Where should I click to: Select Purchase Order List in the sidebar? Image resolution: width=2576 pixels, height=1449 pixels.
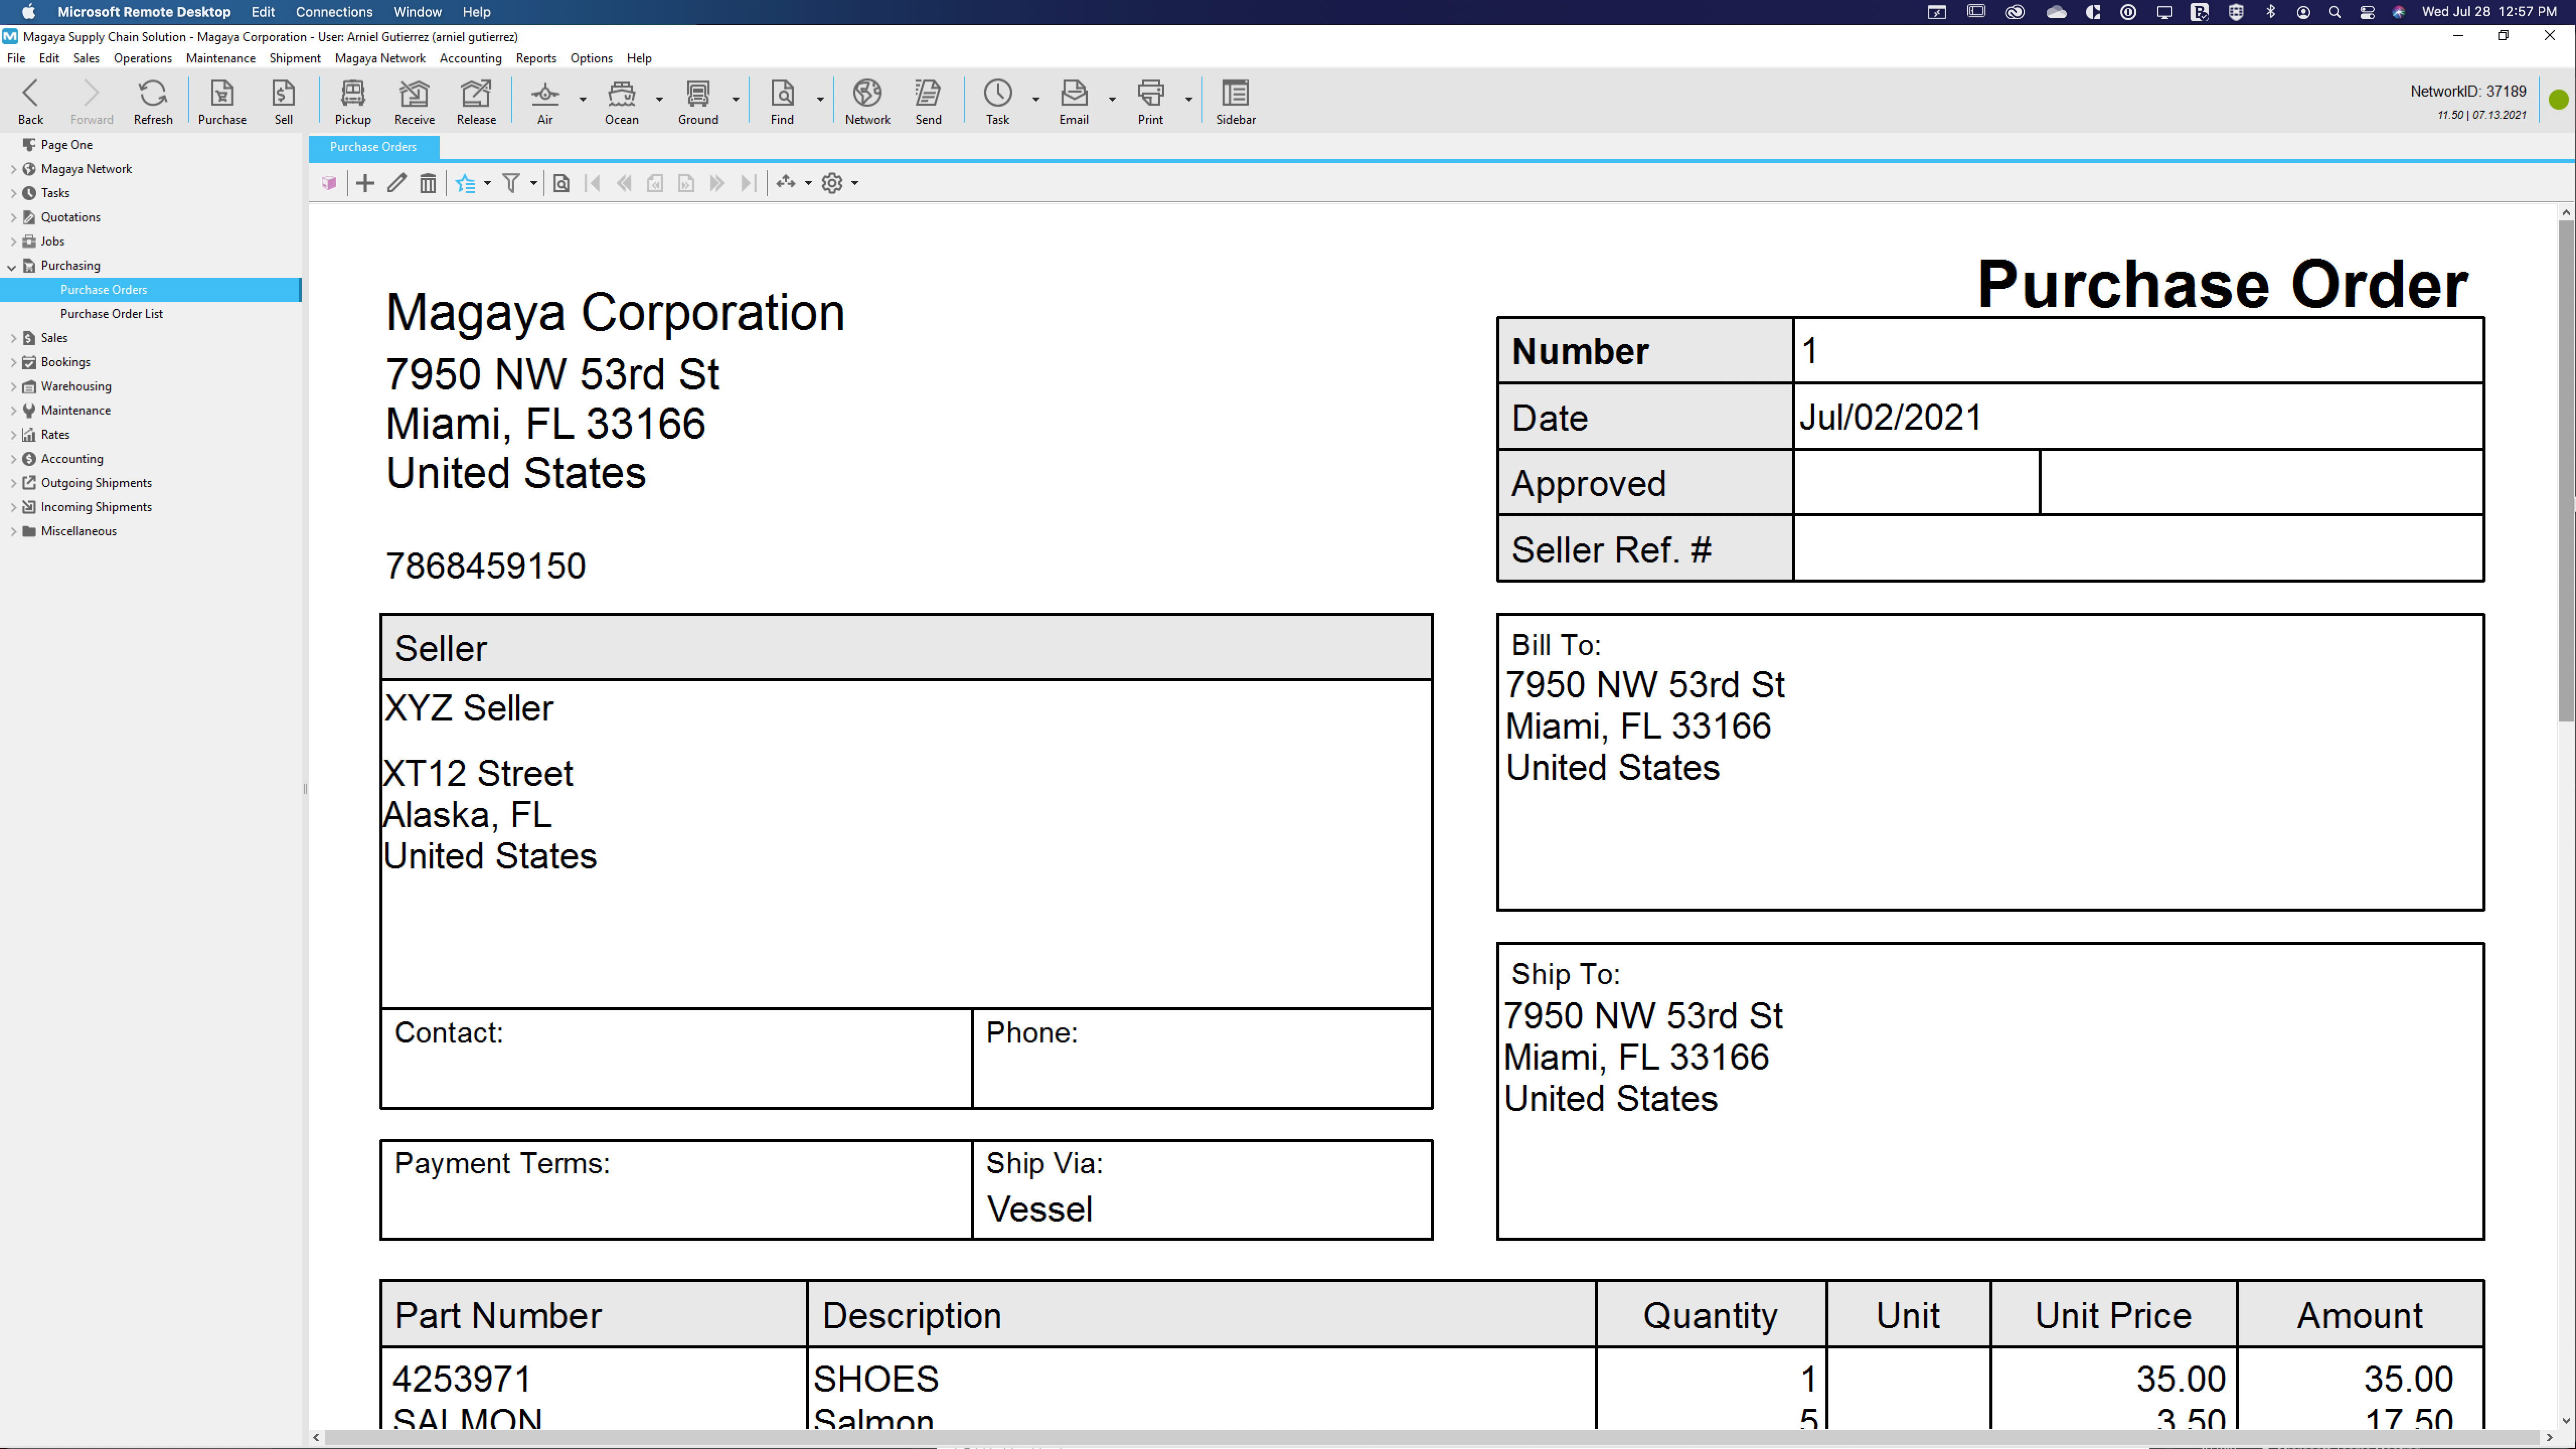[111, 313]
